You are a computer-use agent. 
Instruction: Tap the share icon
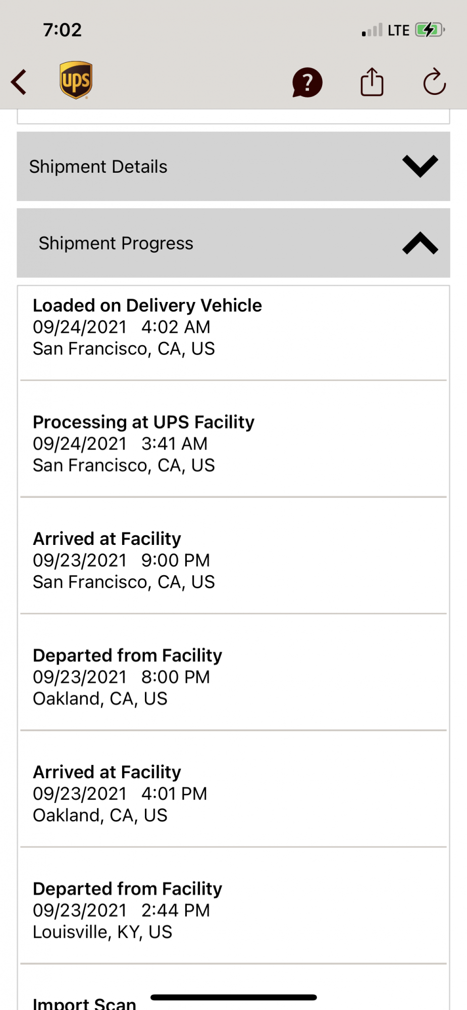[x=372, y=82]
